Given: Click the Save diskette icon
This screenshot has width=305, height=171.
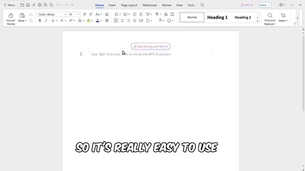Looking at the screenshot, I should [x=28, y=5].
